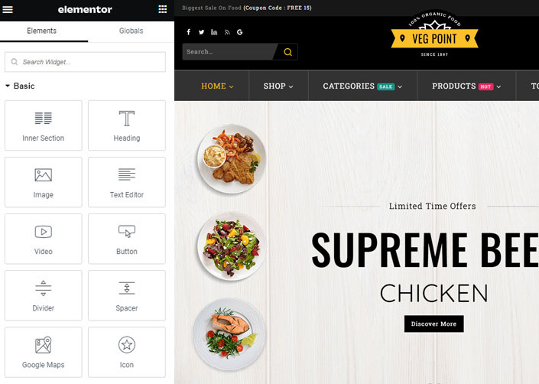Pick the Divider widget
The height and width of the screenshot is (384, 539).
tap(44, 295)
